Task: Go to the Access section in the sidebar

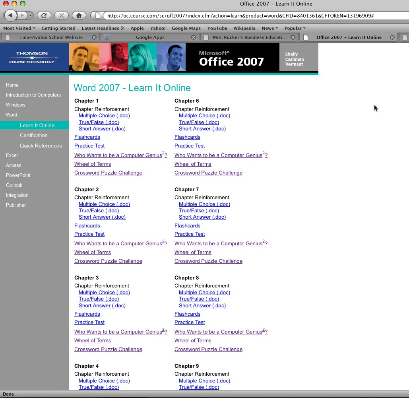Action: (14, 165)
